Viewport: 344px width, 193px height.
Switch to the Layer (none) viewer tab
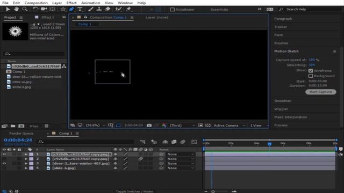point(157,17)
